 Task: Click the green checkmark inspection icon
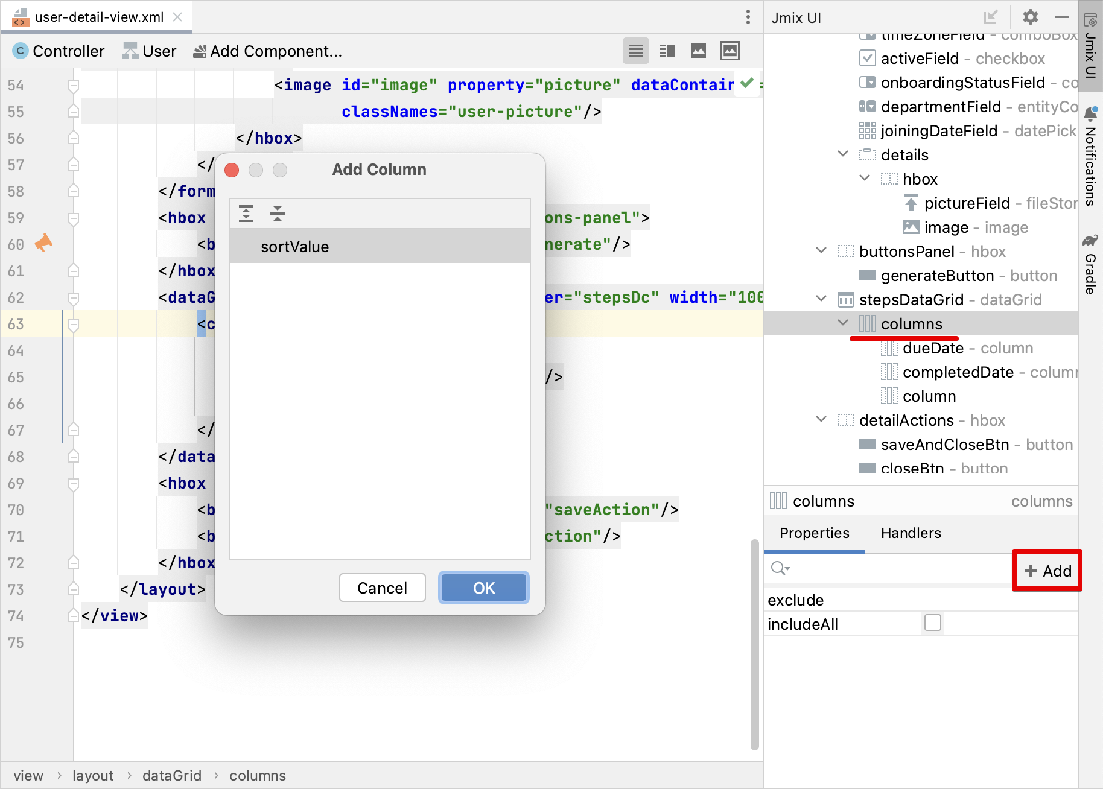(x=747, y=83)
